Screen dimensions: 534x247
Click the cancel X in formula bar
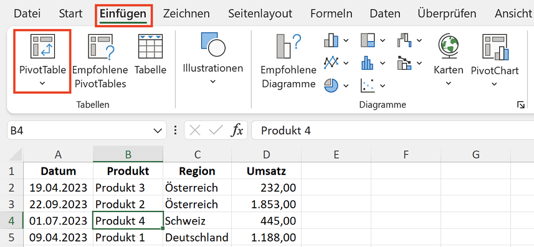pos(195,130)
